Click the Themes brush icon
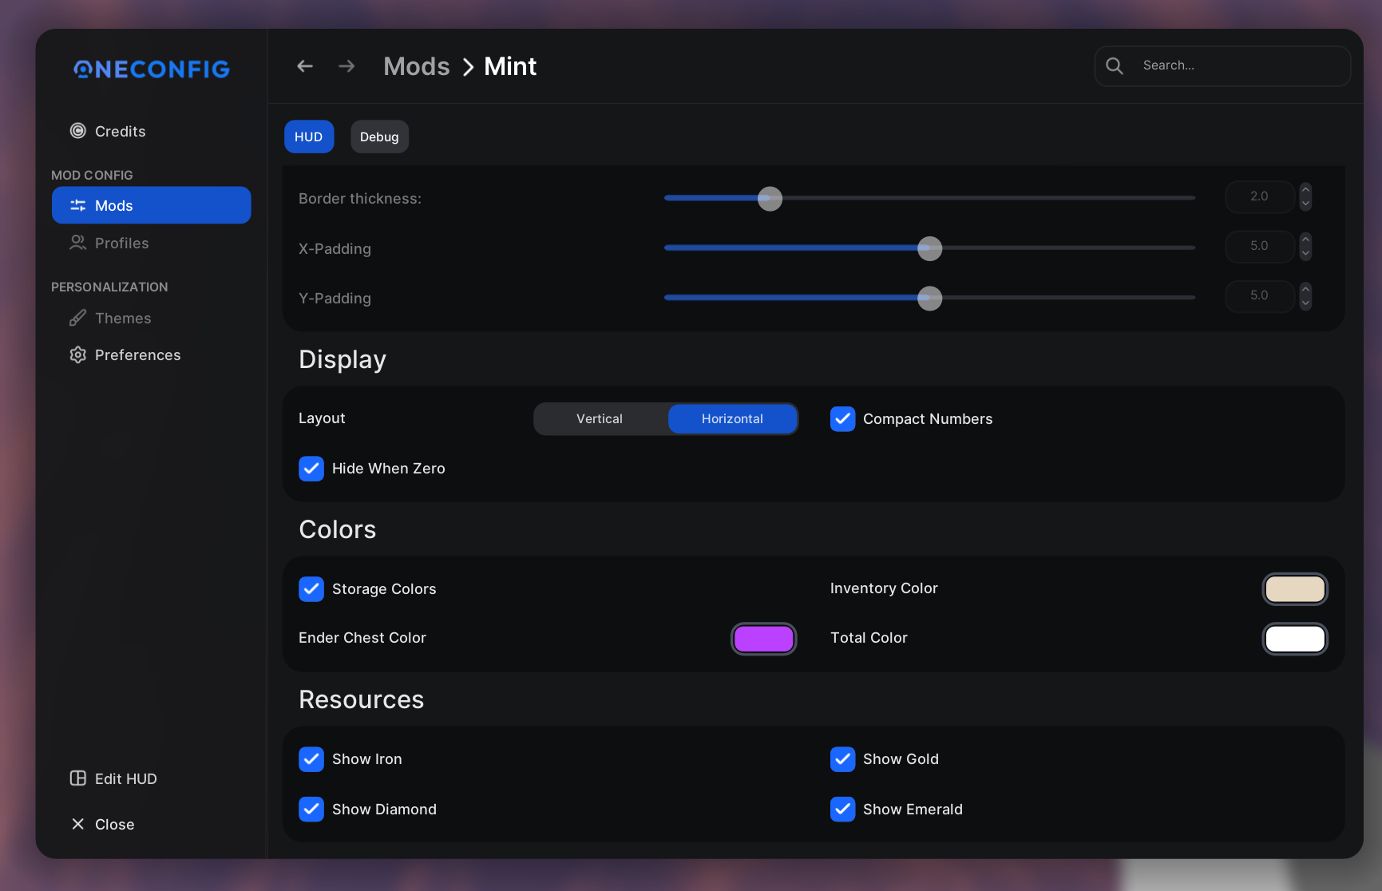Screen dimensions: 1382x891 point(77,318)
